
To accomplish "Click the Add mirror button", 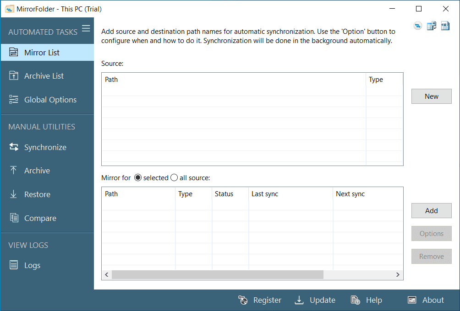I will tap(431, 210).
